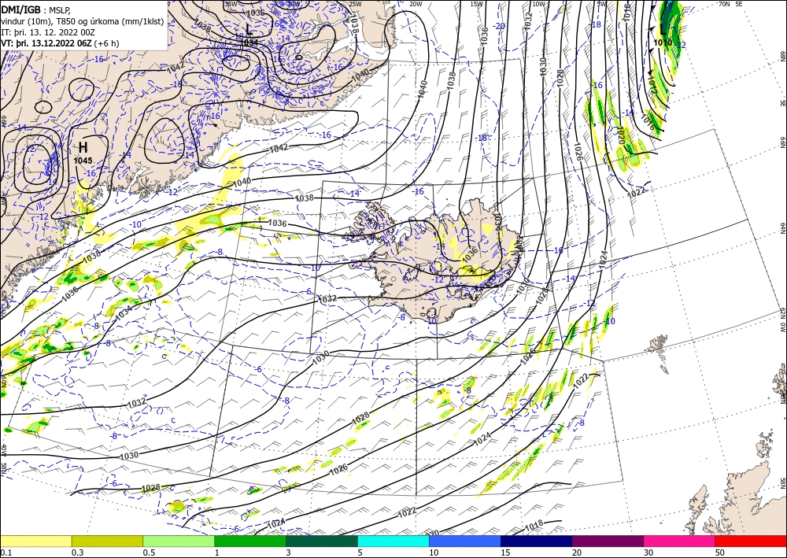
Task: Click legend scale value '50'
Action: pos(720,552)
